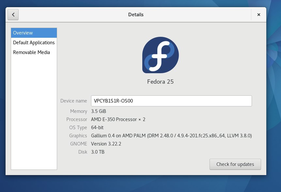The width and height of the screenshot is (281, 192).
Task: Select the Overview sidebar item
Action: point(34,33)
